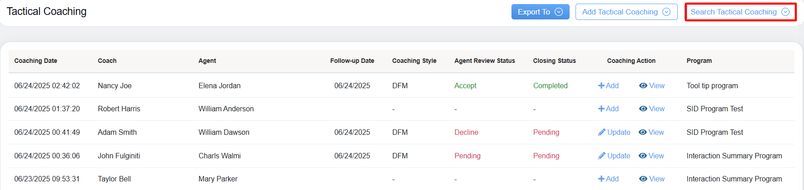The image size is (804, 190).
Task: Click the Follow-up Date column header
Action: pyautogui.click(x=352, y=61)
